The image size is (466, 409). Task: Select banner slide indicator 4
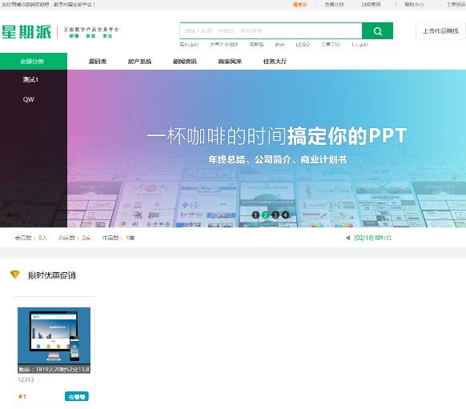tap(286, 215)
